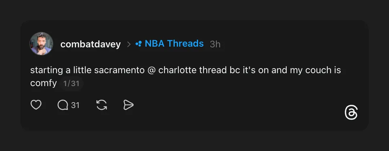Click the chevron arrow after combatdavey
The width and height of the screenshot is (389, 151).
point(129,44)
